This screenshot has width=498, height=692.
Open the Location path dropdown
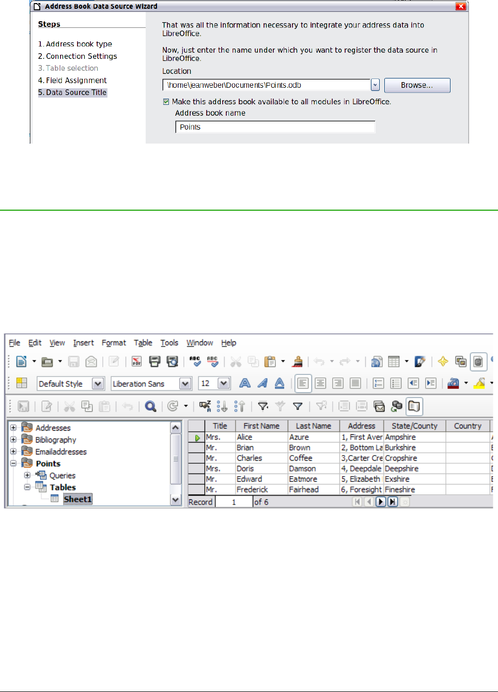[375, 85]
